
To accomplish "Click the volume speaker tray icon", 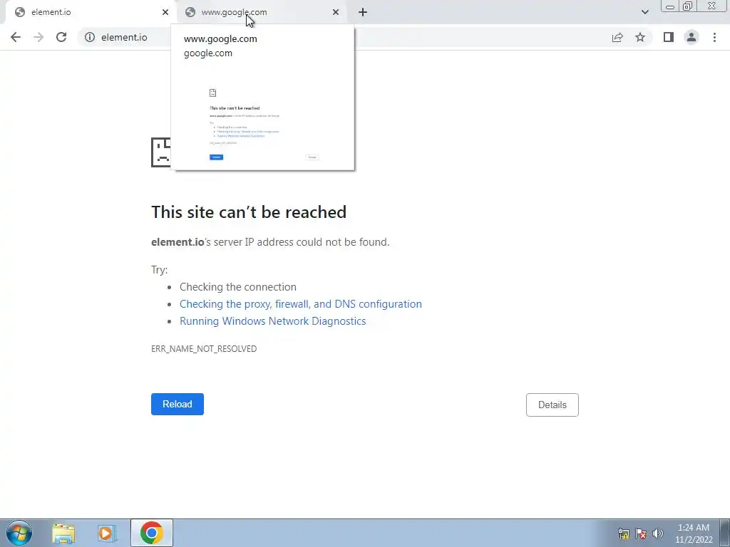I will [658, 533].
